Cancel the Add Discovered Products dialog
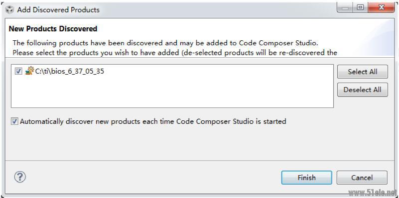The height and width of the screenshot is (198, 399). 362,178
